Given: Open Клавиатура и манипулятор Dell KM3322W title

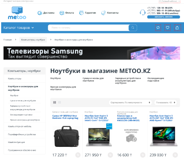Looking at the screenshot, I should pyautogui.click(x=128, y=118).
